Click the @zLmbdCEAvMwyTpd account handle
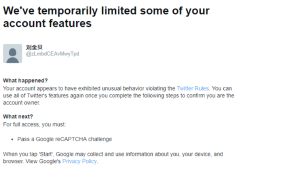Screen dimensions: 283x169 click(x=53, y=54)
